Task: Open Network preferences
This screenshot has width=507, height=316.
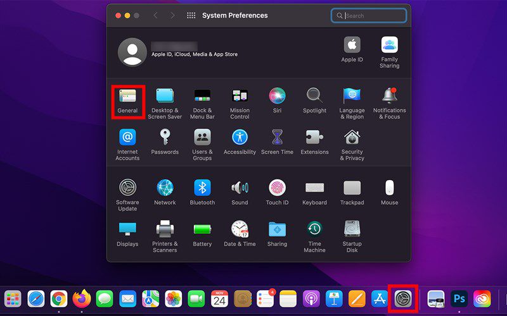Action: coord(165,193)
